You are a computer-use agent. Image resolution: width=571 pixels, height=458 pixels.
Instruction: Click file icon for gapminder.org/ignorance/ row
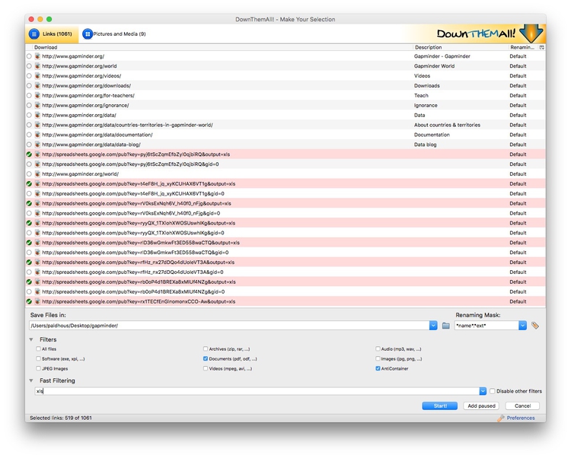37,105
